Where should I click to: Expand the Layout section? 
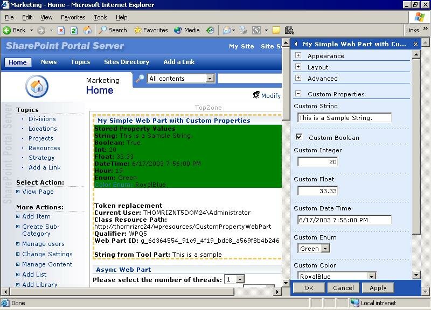click(x=298, y=67)
